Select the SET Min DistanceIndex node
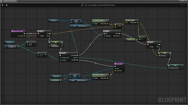 point(176,67)
